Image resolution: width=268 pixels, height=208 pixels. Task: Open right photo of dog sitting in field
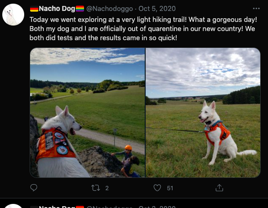pos(203,113)
